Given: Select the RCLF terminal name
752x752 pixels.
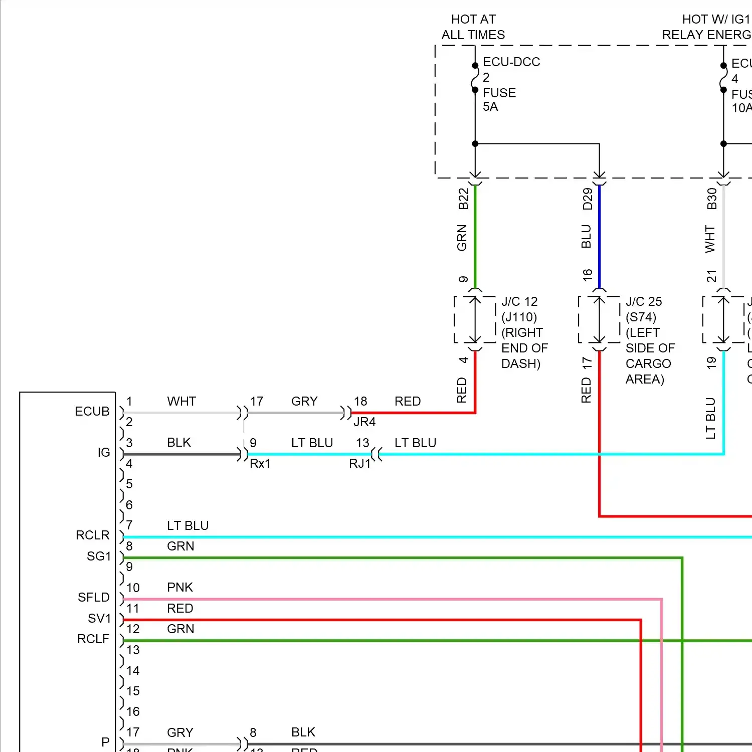Looking at the screenshot, I should pos(93,639).
